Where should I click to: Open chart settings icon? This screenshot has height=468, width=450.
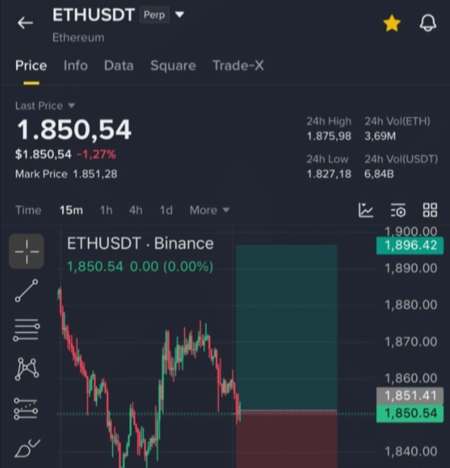(x=398, y=210)
